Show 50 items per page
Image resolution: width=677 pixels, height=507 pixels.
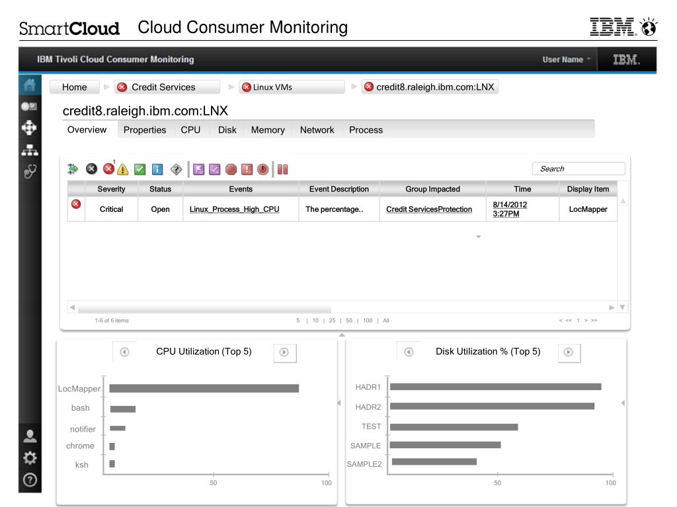tap(349, 320)
